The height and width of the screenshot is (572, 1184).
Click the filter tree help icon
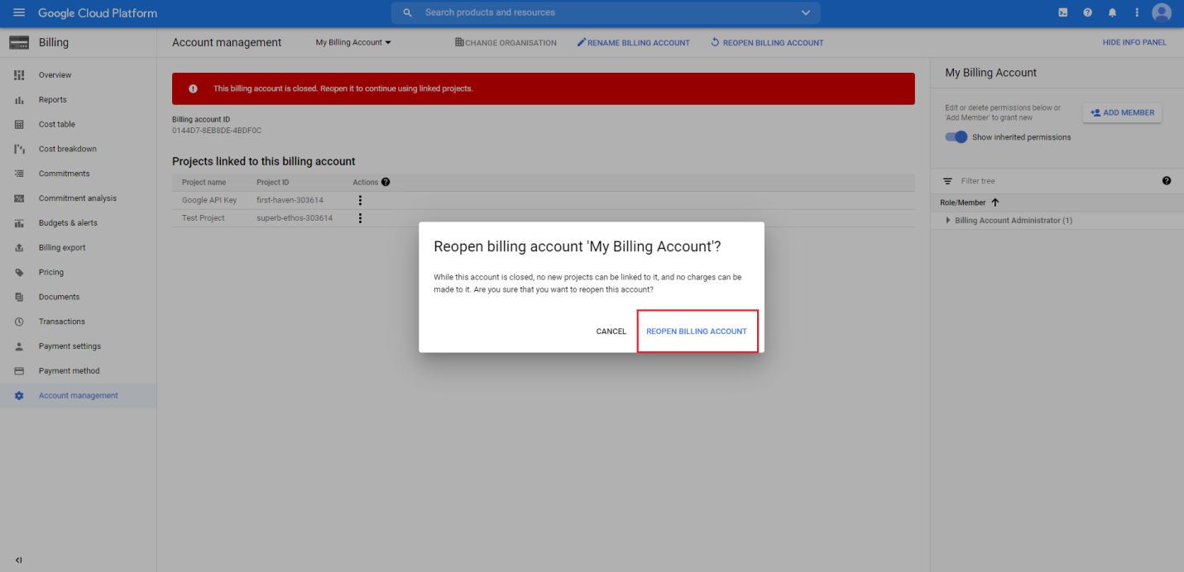tap(1166, 181)
